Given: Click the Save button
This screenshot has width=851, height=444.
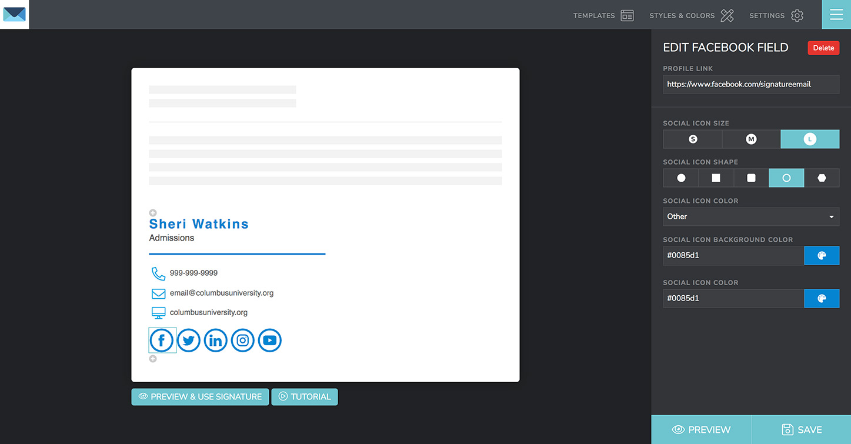Looking at the screenshot, I should coord(801,430).
